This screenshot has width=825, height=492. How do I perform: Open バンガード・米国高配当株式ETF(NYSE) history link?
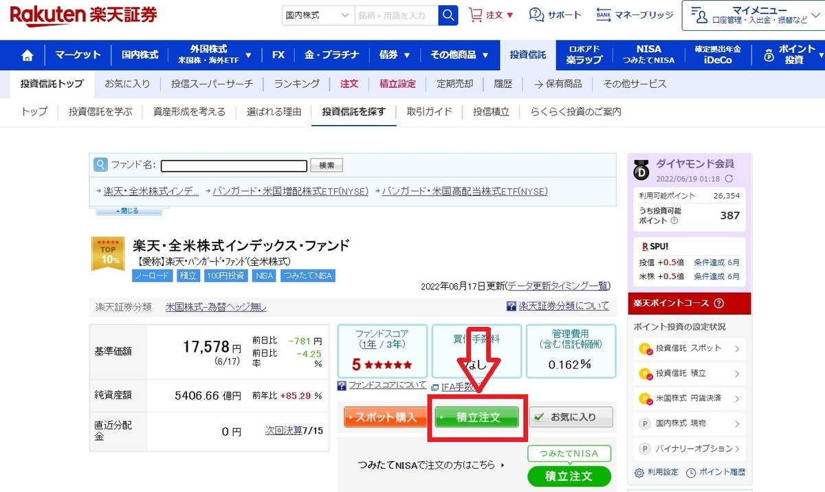coord(465,191)
